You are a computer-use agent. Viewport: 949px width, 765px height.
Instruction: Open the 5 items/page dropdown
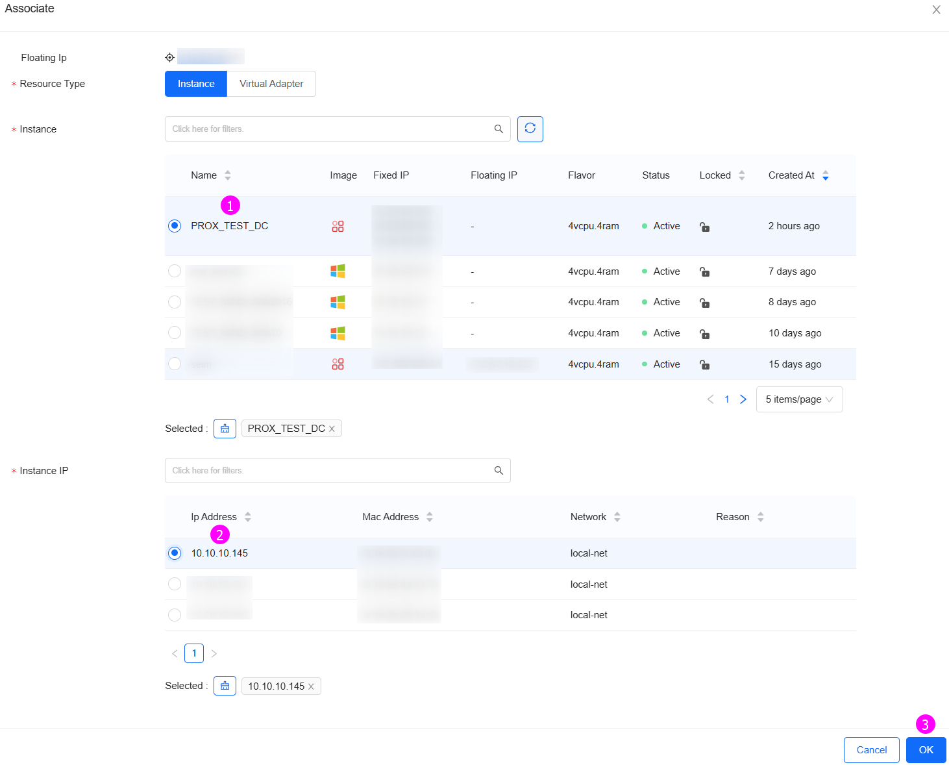click(799, 399)
